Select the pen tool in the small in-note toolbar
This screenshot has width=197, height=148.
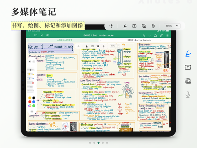click(x=87, y=46)
